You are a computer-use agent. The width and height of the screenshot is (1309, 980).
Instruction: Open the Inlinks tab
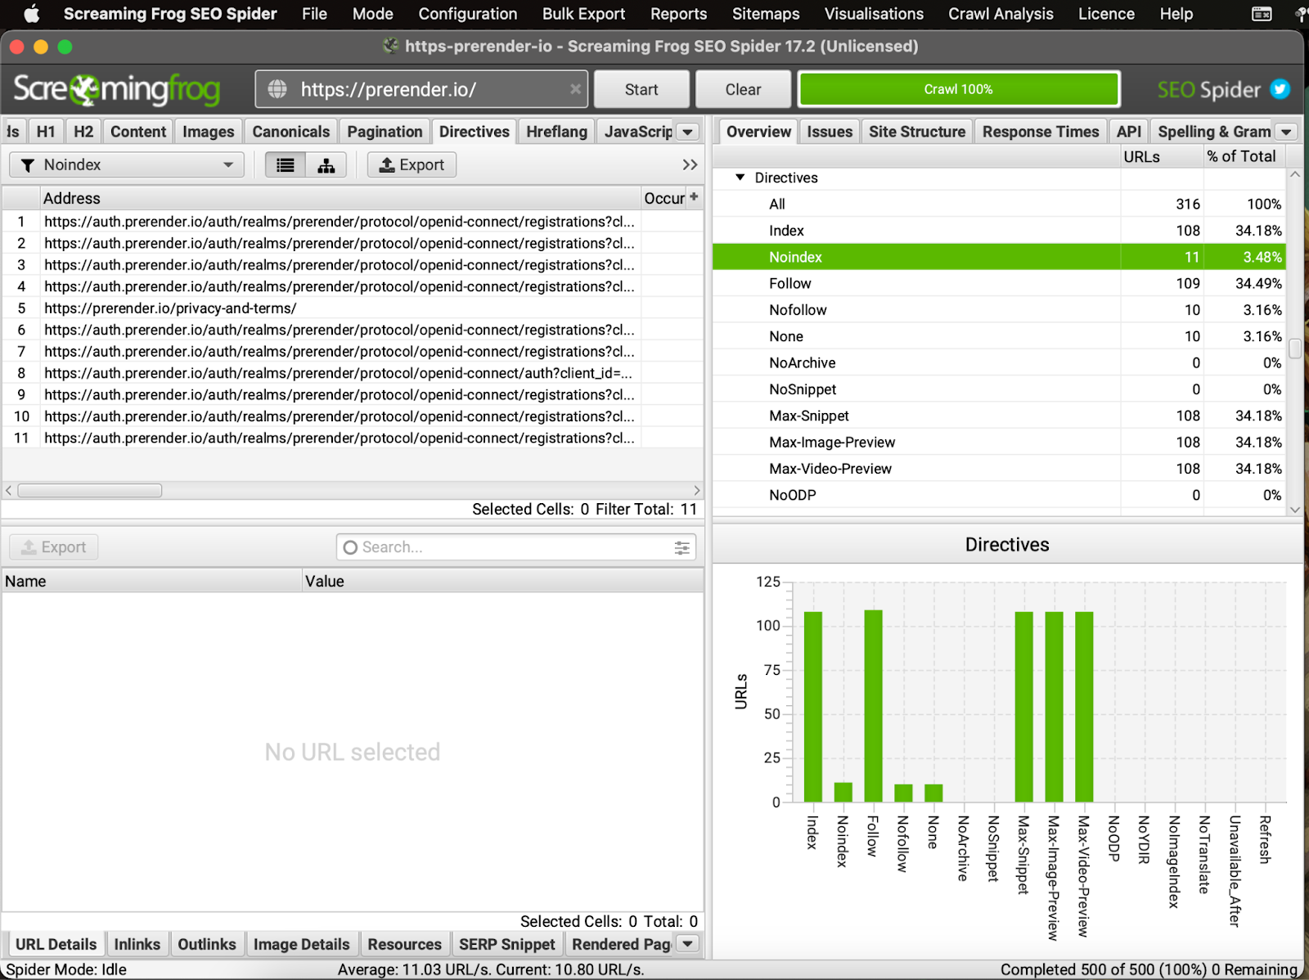[x=137, y=944]
